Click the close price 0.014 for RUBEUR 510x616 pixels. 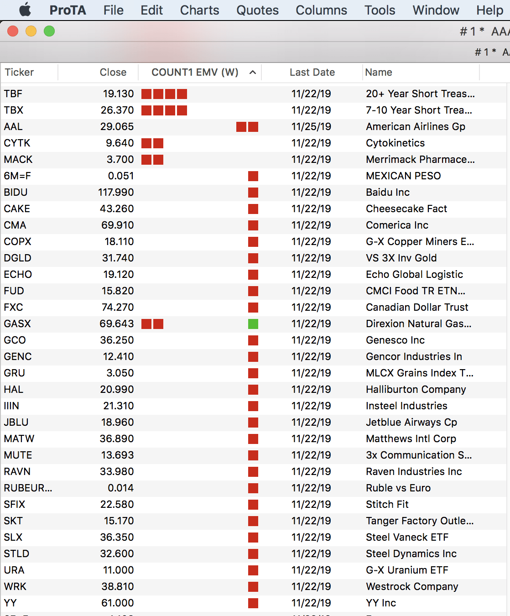point(121,488)
